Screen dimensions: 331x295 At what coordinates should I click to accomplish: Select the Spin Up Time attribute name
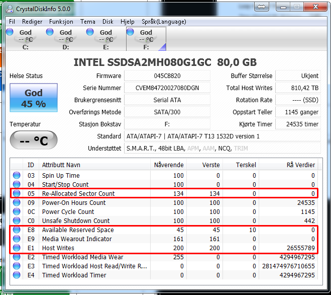(x=61, y=175)
